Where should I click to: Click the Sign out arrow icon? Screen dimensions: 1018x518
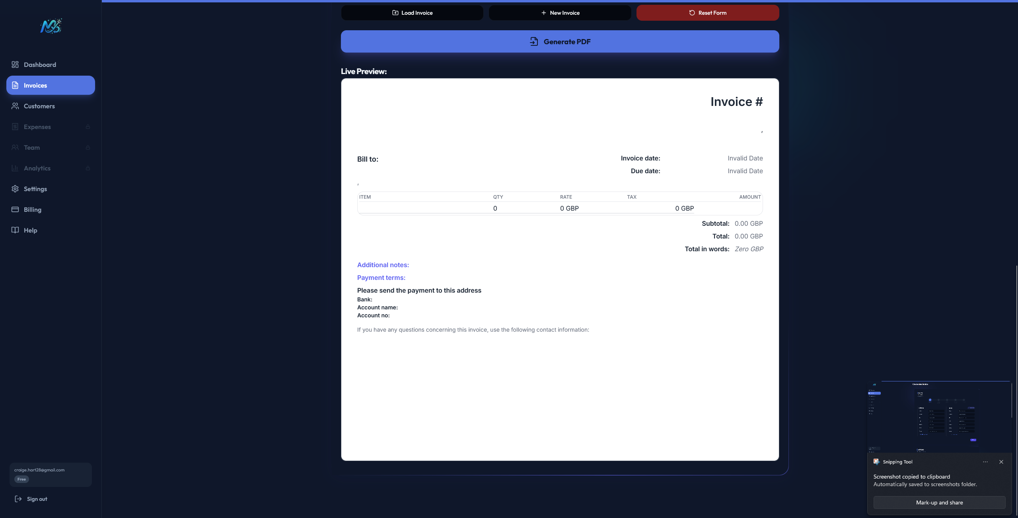18,499
